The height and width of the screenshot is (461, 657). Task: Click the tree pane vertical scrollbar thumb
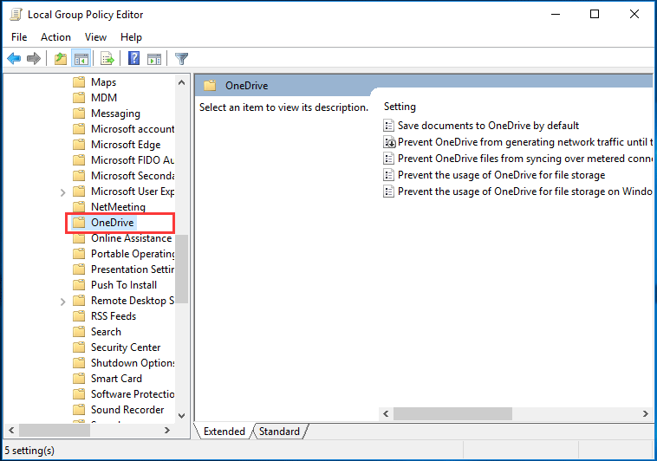(181, 269)
